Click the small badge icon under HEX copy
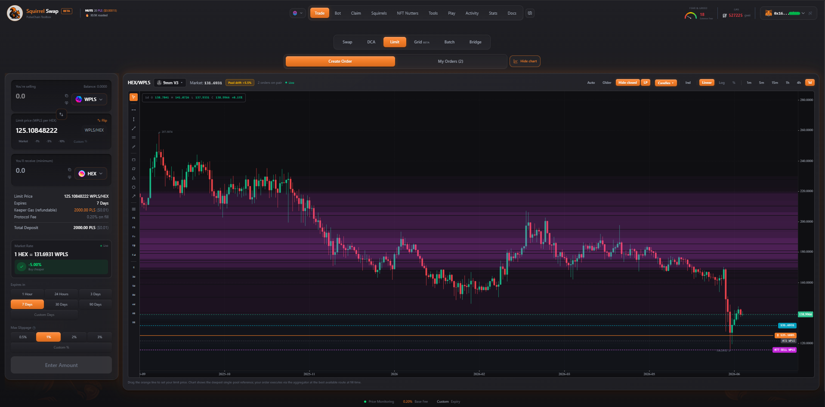 (x=69, y=177)
